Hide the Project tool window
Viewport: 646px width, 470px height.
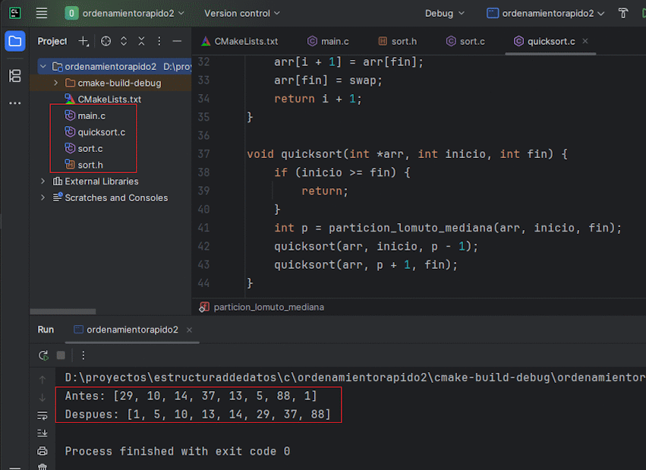(176, 41)
